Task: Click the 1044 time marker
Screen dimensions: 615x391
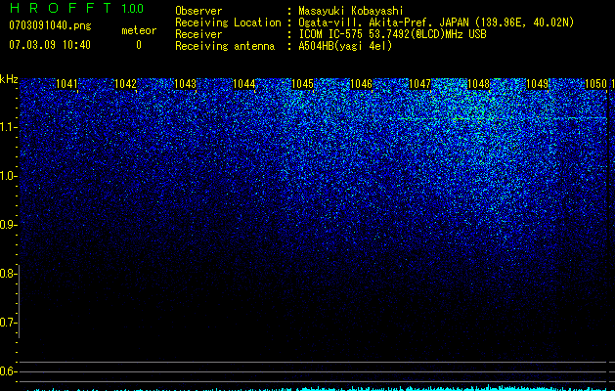Action: 244,84
